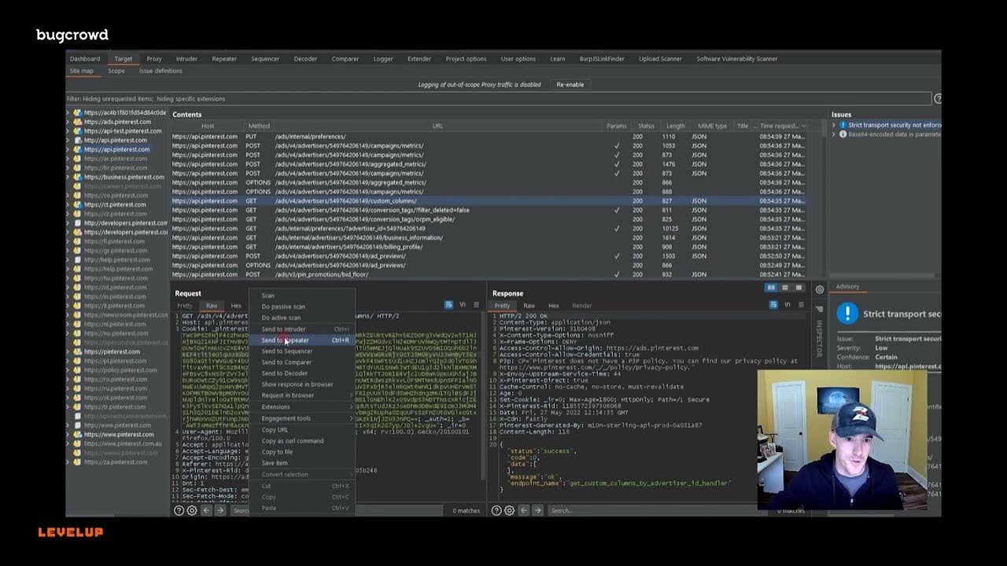Click the Request pane blue wrap icon
This screenshot has width=1007, height=566.
pos(448,305)
